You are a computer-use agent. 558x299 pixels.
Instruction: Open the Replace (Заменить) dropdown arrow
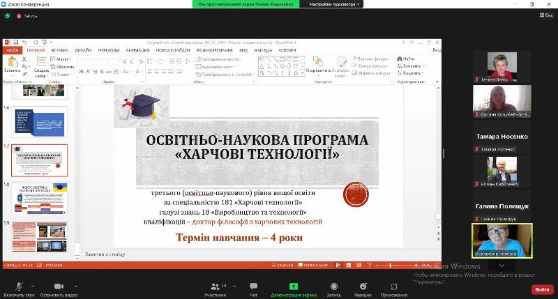[424, 66]
